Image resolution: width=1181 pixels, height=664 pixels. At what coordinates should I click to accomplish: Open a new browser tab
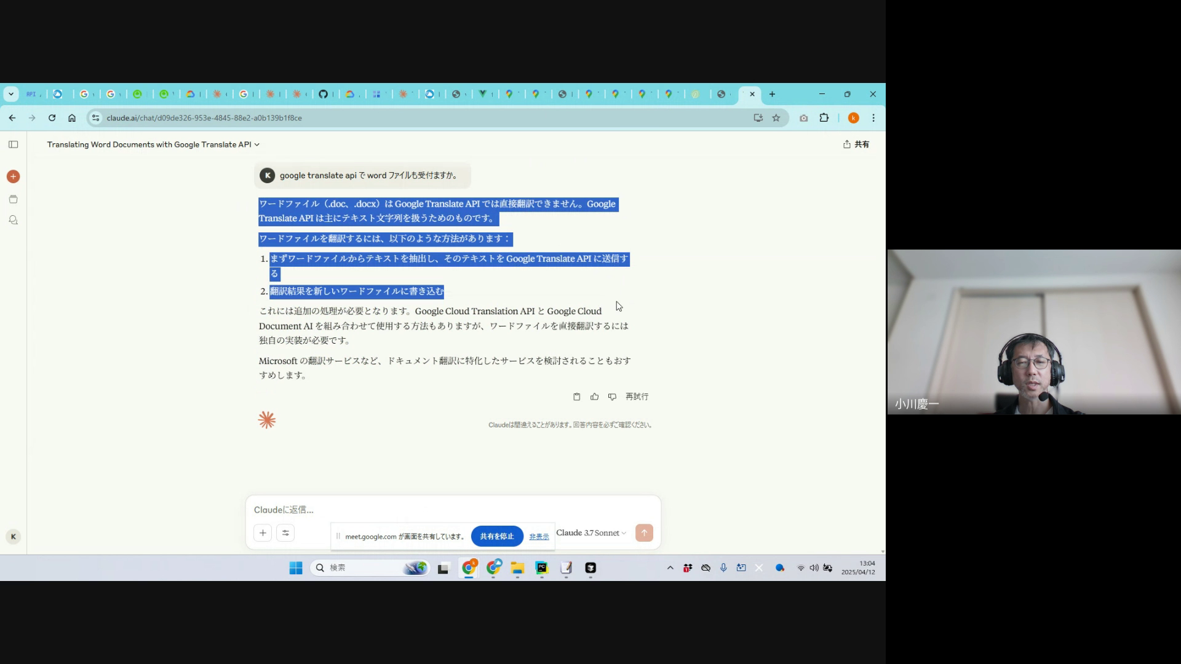click(772, 94)
